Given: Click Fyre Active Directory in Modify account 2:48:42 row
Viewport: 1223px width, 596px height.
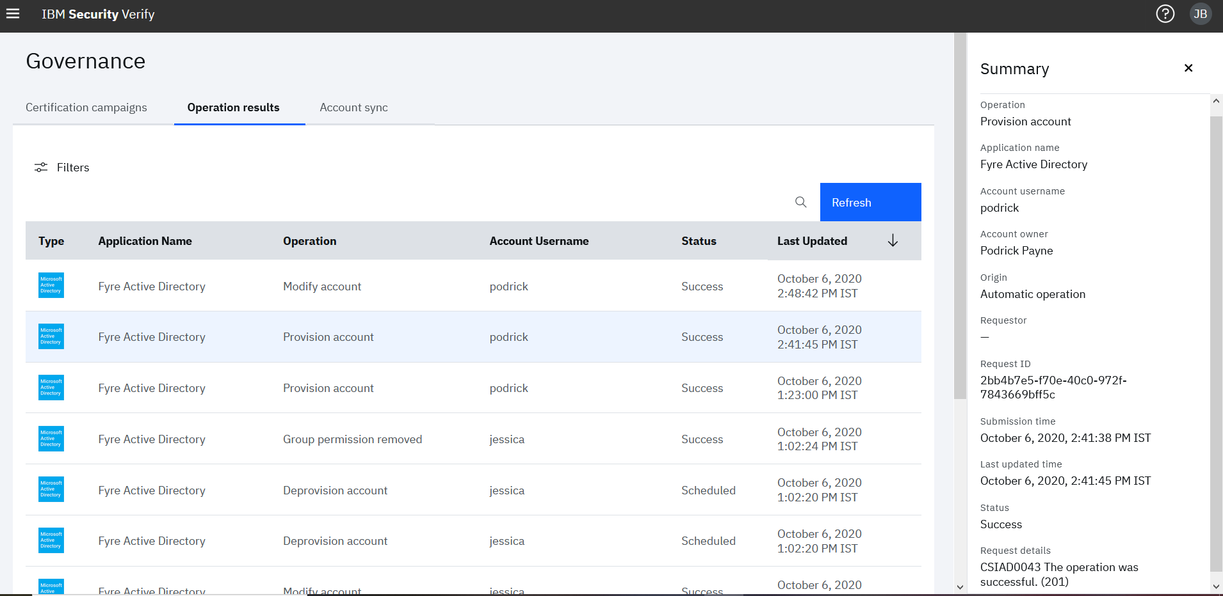Looking at the screenshot, I should coord(152,286).
